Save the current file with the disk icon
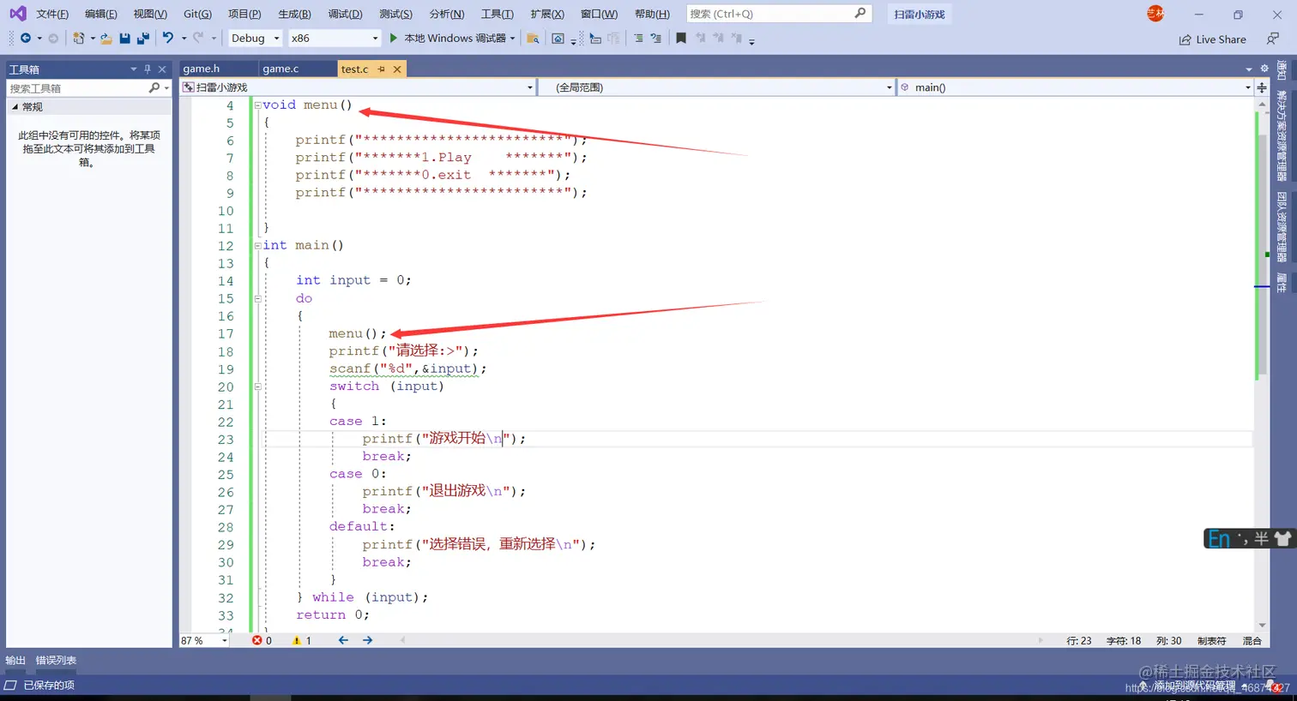This screenshot has width=1297, height=701. 125,38
